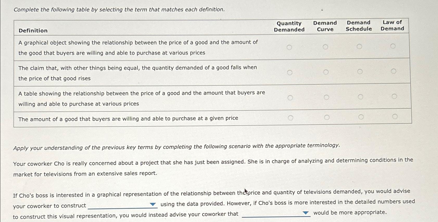Select Quantity Demanded for the second definition
Viewport: 438px width, 222px height.
click(x=290, y=72)
